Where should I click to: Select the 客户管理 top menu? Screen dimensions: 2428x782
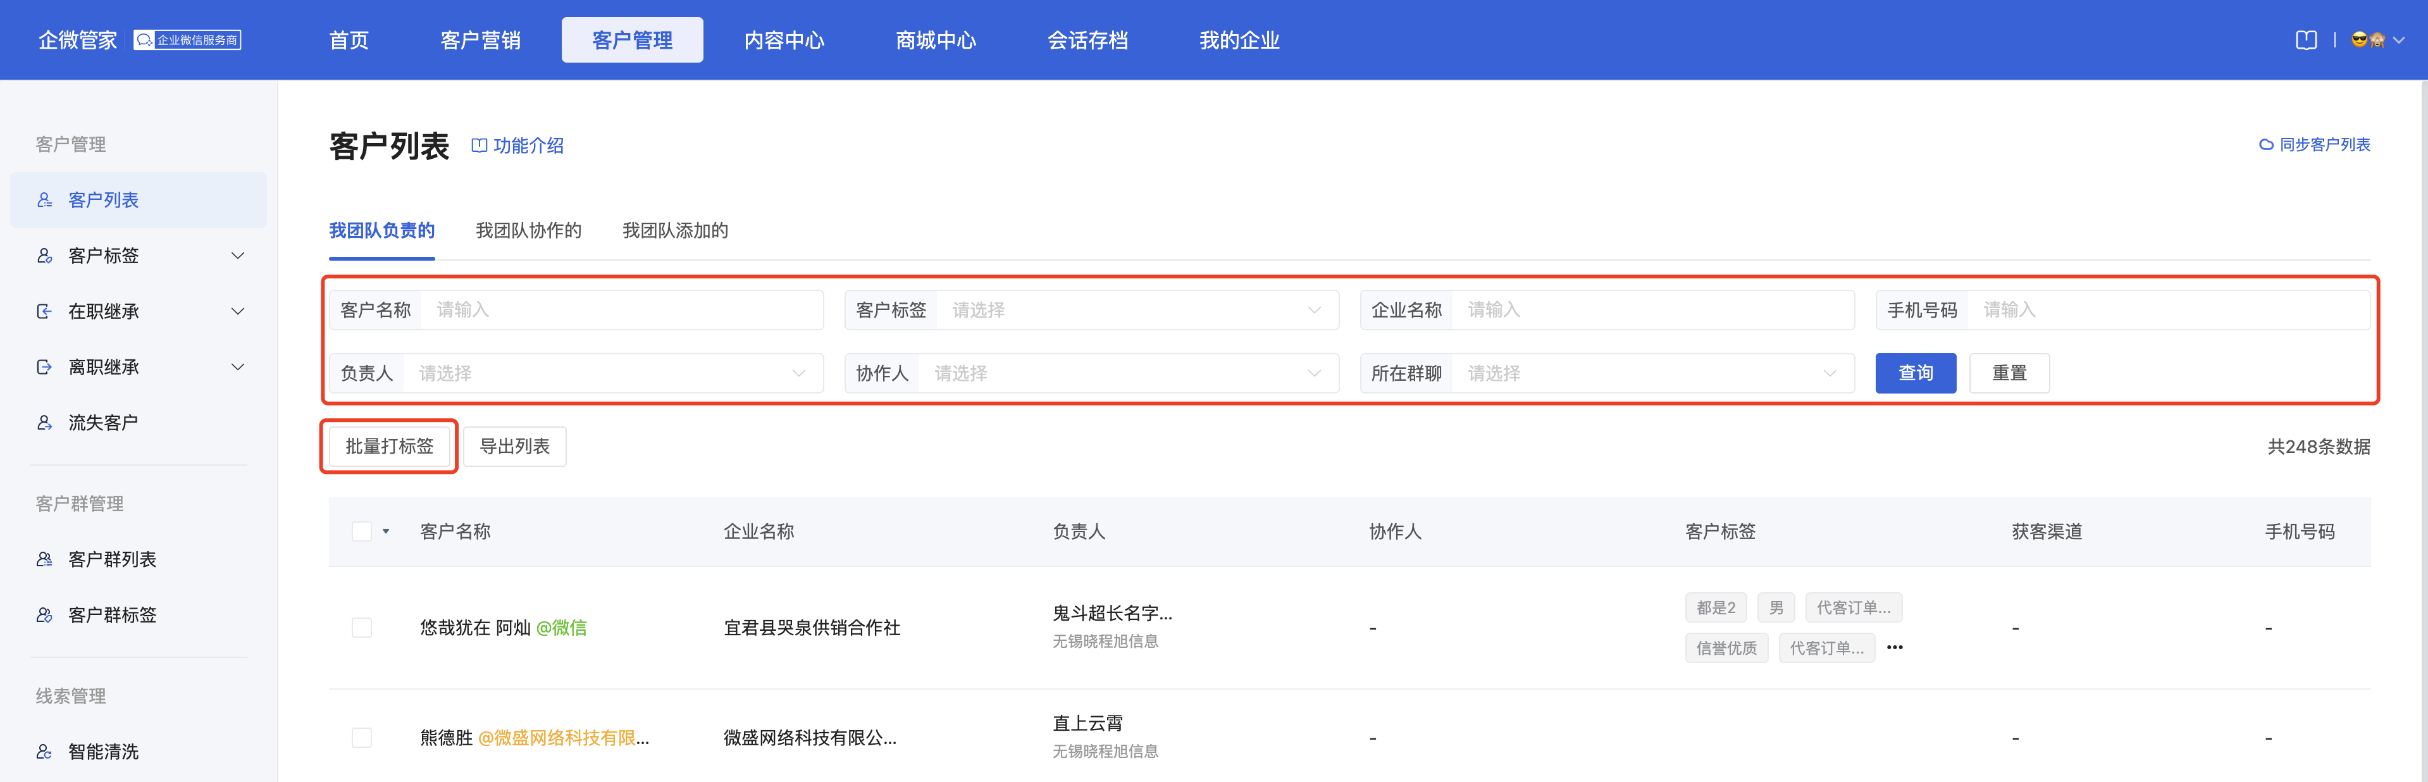point(633,40)
